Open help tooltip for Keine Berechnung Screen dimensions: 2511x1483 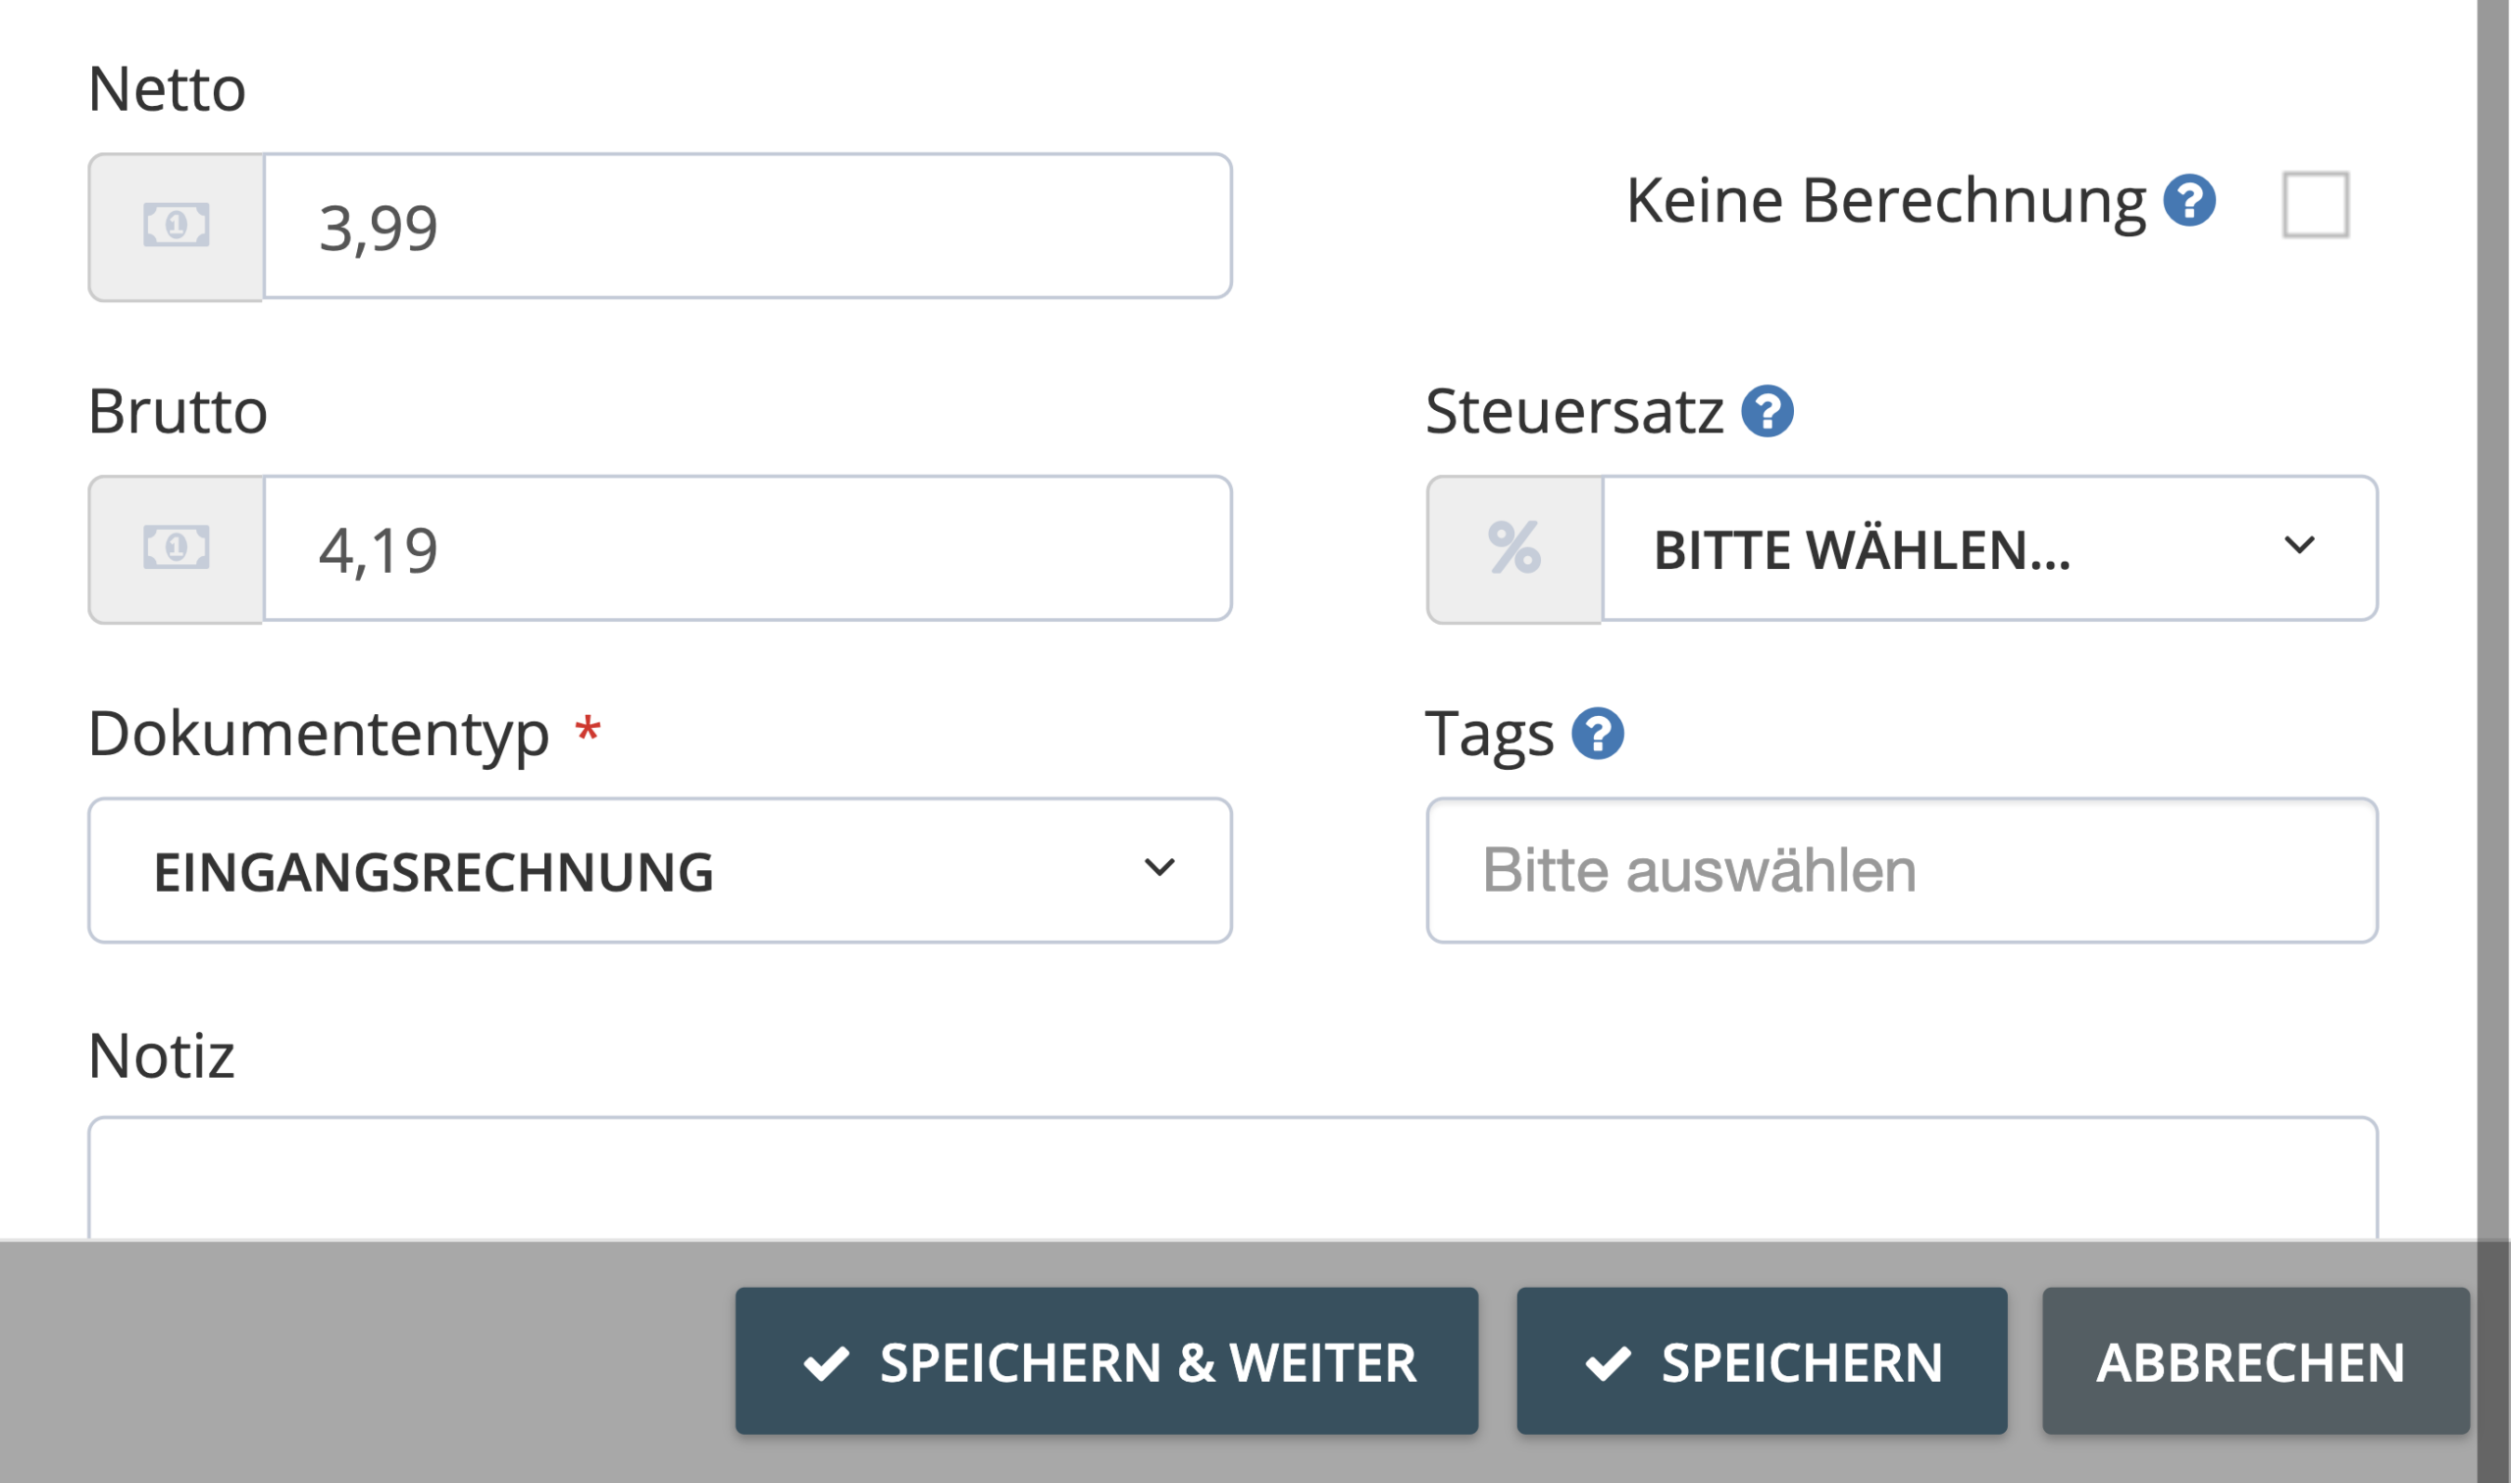(2189, 201)
